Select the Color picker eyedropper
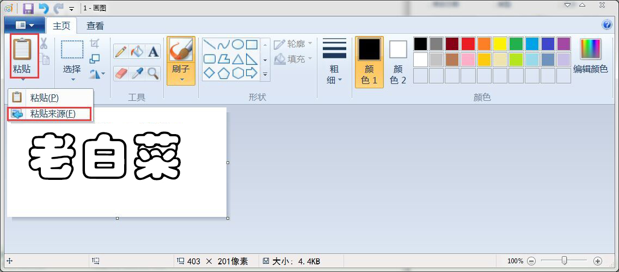 tap(137, 73)
